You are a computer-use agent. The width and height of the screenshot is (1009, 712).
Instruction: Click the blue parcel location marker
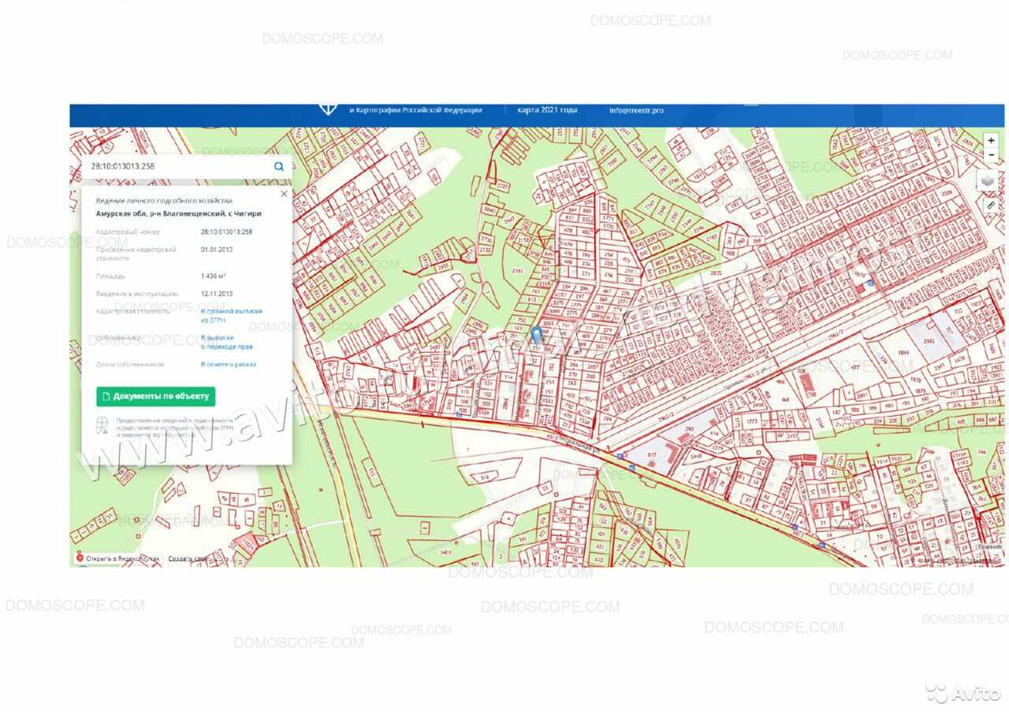537,336
